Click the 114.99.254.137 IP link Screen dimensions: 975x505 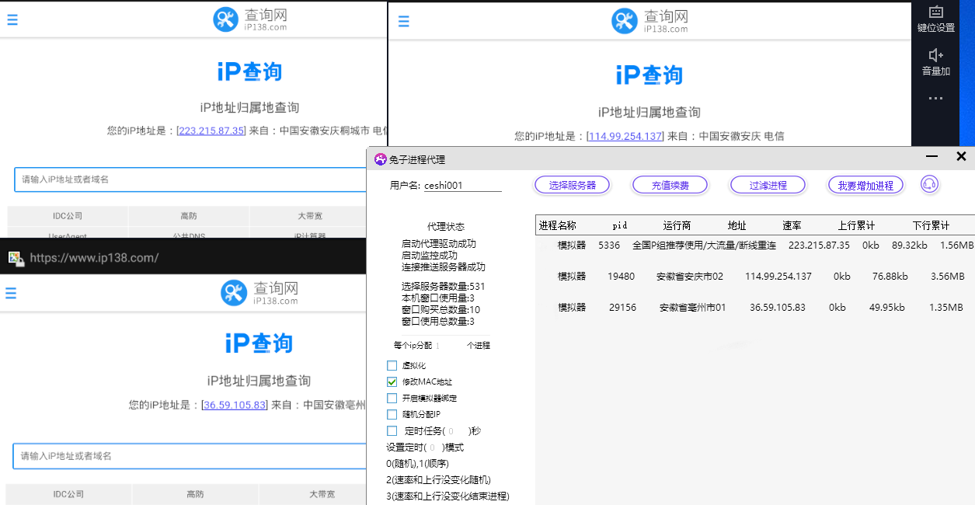click(x=625, y=136)
